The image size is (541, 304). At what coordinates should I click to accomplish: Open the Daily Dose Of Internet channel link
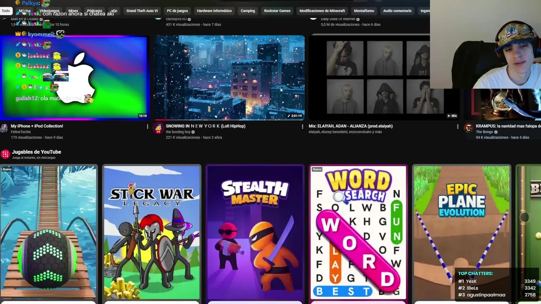tap(338, 19)
